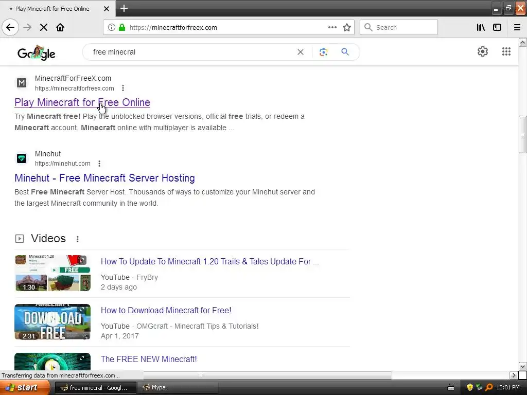Bookmark this page with the star
Image resolution: width=527 pixels, height=395 pixels.
click(347, 27)
